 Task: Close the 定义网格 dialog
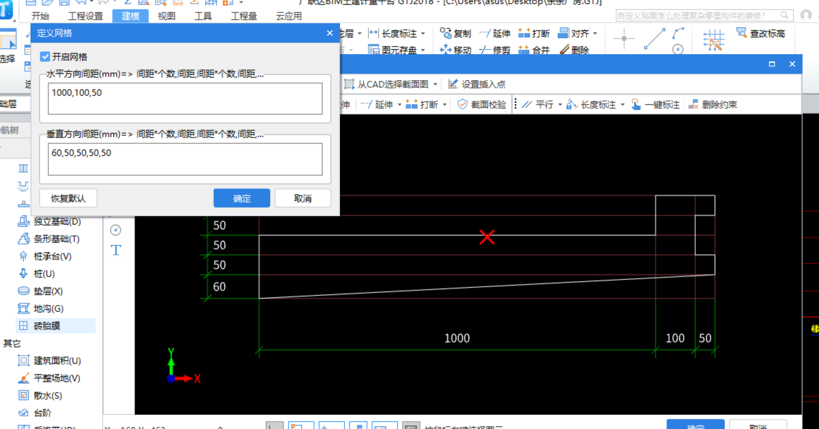330,33
